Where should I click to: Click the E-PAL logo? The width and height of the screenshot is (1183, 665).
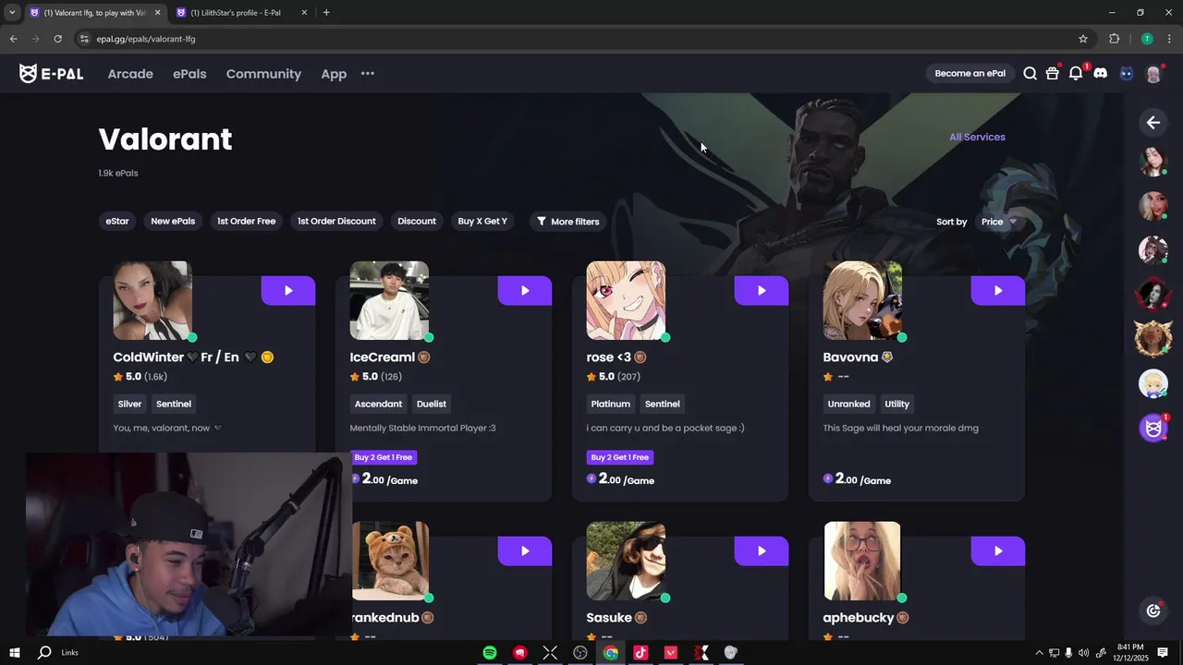[x=51, y=74]
